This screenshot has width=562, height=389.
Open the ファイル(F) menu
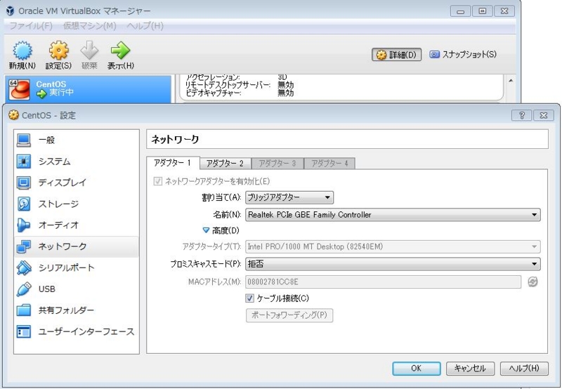coord(31,26)
